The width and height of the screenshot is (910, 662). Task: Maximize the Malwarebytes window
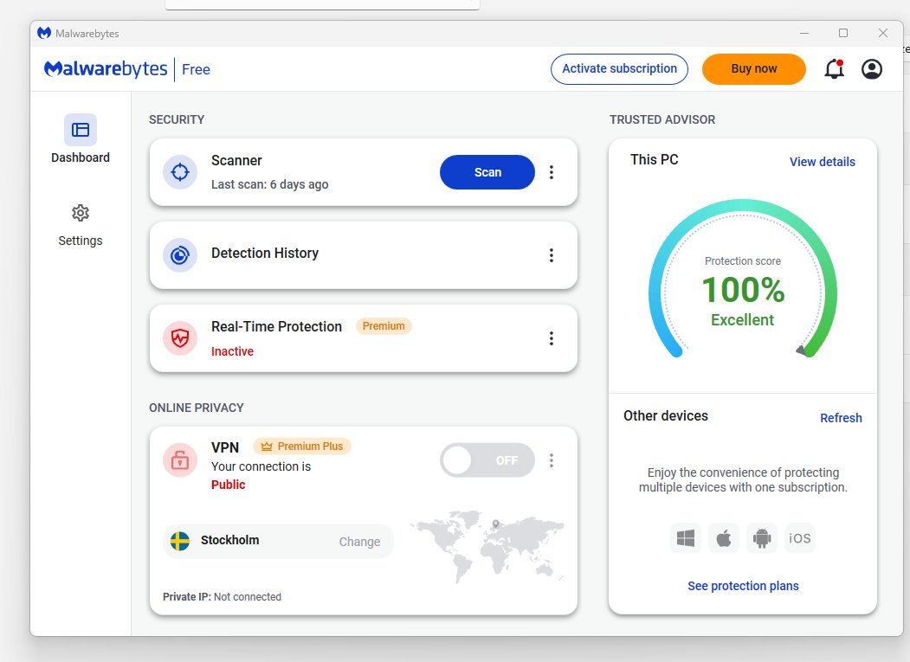pos(843,33)
